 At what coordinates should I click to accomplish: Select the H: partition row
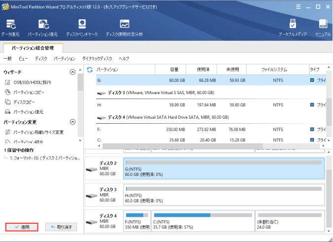click(x=211, y=105)
